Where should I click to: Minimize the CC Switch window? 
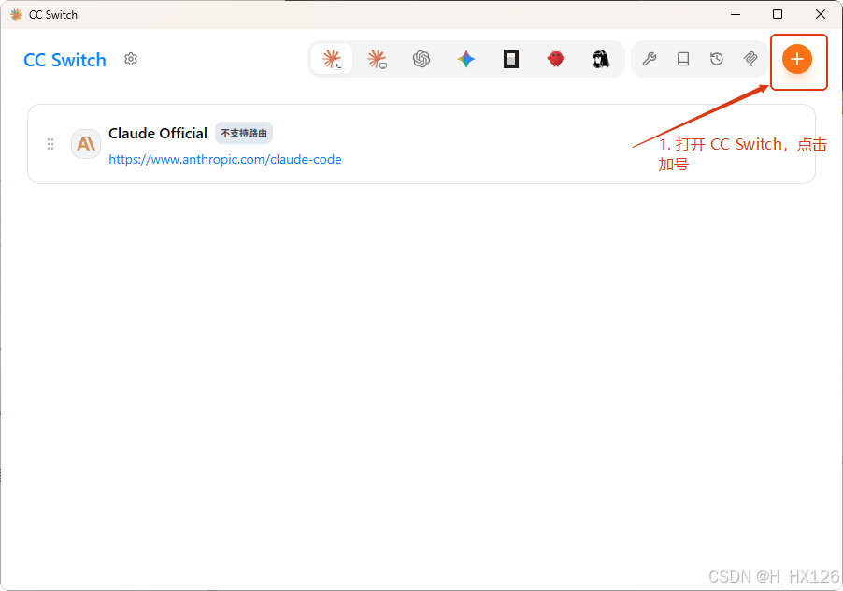(736, 15)
